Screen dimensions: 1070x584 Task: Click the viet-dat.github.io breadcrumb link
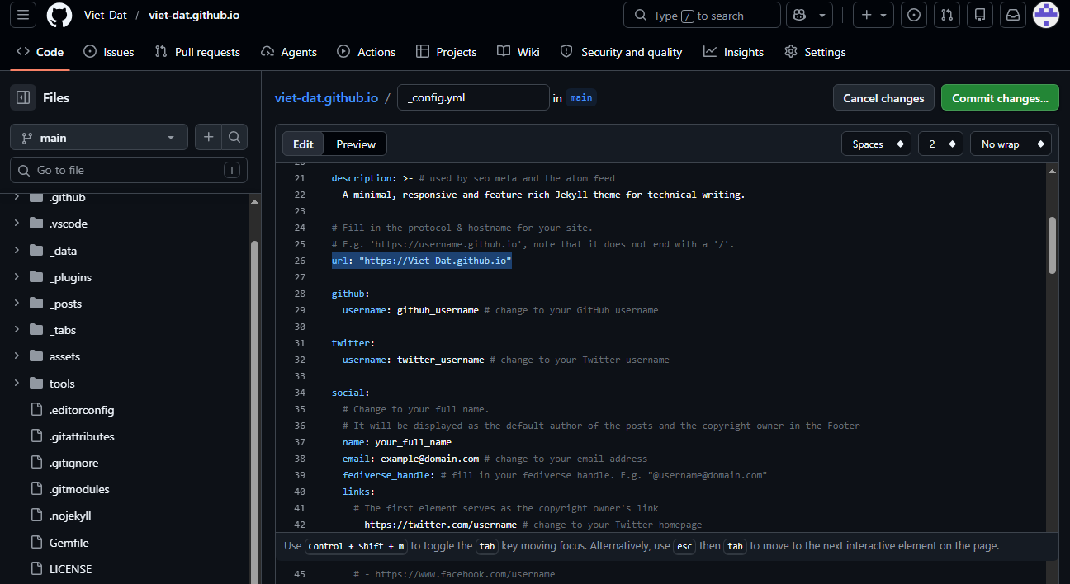click(x=326, y=97)
